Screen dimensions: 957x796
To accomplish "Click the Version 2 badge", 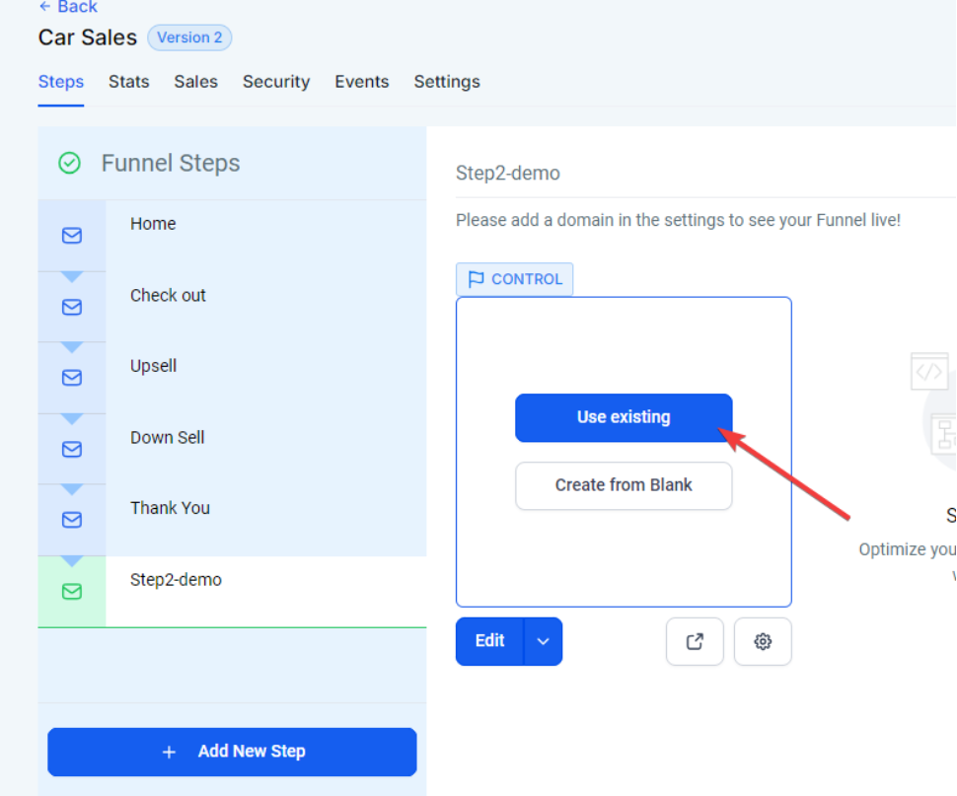I will [189, 37].
